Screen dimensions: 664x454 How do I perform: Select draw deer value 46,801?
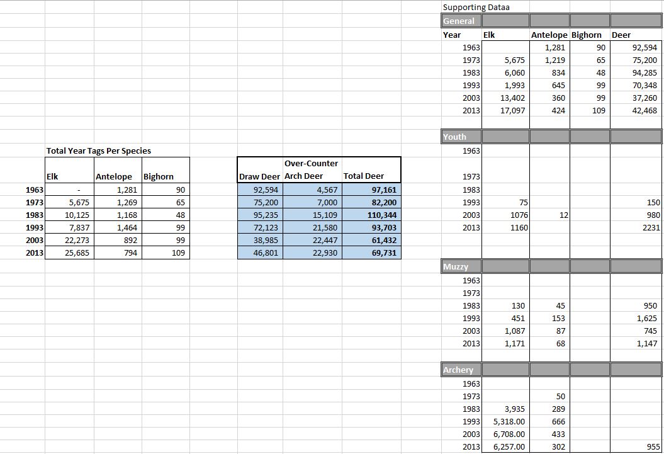pos(260,253)
